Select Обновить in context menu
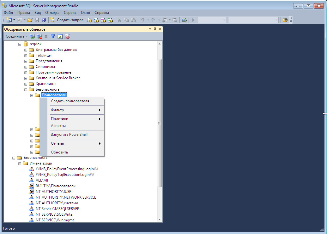This screenshot has width=327, height=234. click(72, 152)
